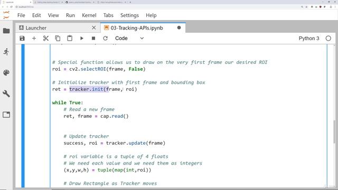
Task: Close the Launcher tab
Action: pyautogui.click(x=94, y=28)
